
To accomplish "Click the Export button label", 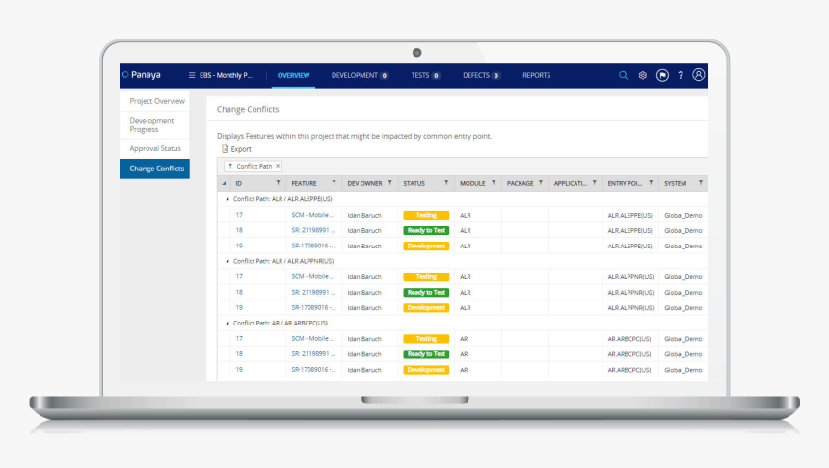I will point(241,149).
